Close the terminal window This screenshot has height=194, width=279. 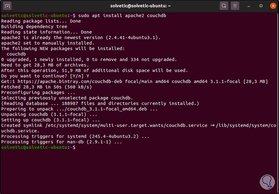pyautogui.click(x=273, y=6)
